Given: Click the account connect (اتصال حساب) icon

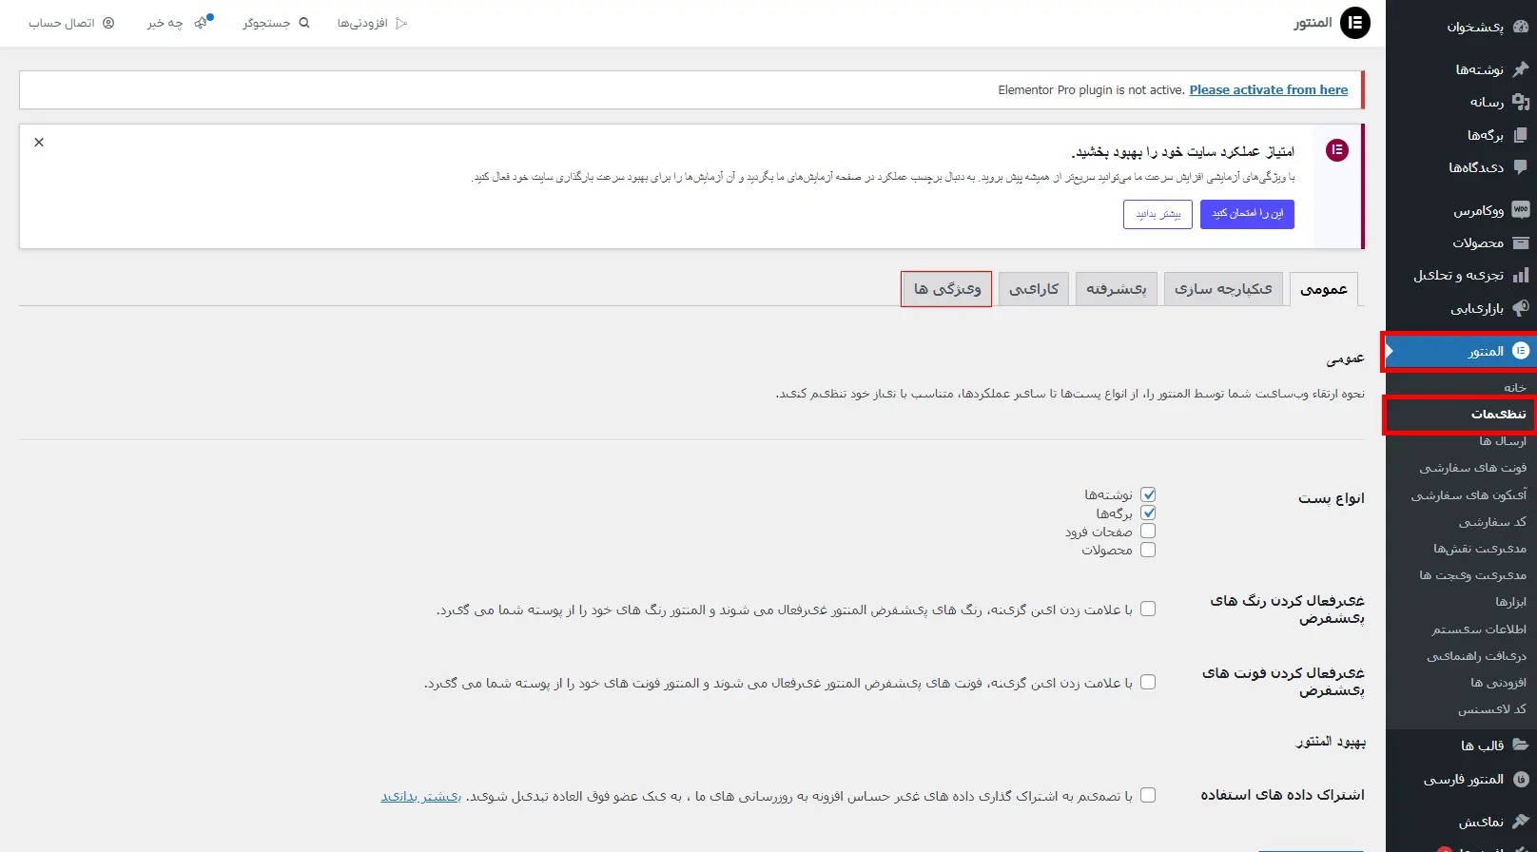Looking at the screenshot, I should (x=108, y=23).
